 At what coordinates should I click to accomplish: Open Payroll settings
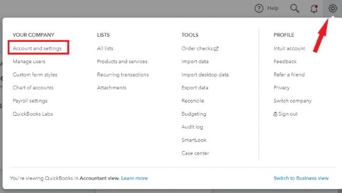point(30,101)
